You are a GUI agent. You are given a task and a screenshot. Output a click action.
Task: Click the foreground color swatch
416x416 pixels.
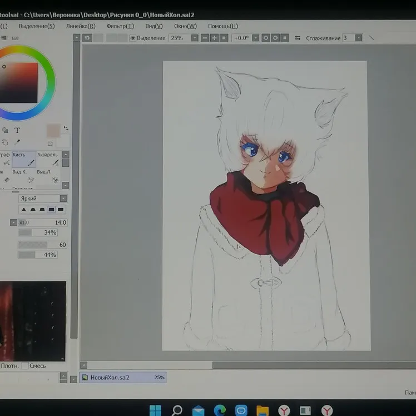(53, 131)
